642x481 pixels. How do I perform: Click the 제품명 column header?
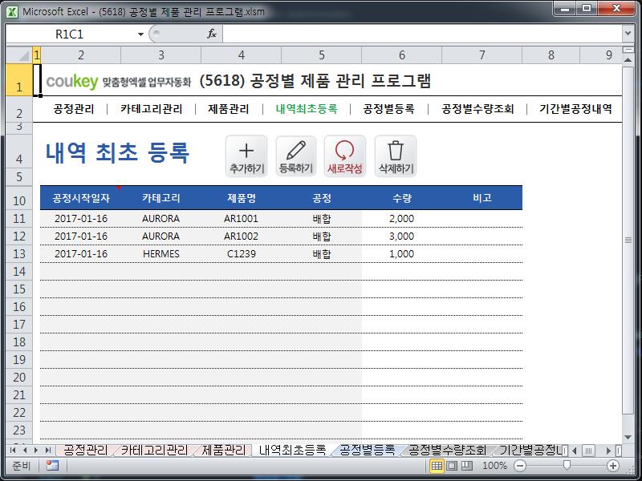[242, 198]
